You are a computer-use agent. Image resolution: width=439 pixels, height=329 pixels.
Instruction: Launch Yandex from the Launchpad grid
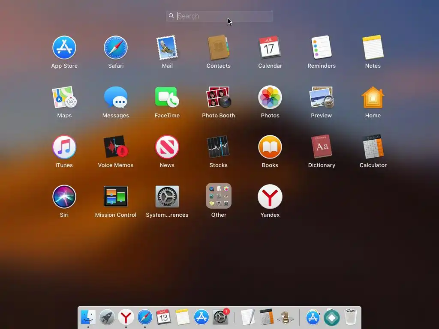(x=270, y=197)
